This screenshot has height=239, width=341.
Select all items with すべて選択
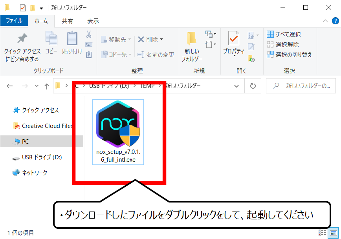[284, 34]
